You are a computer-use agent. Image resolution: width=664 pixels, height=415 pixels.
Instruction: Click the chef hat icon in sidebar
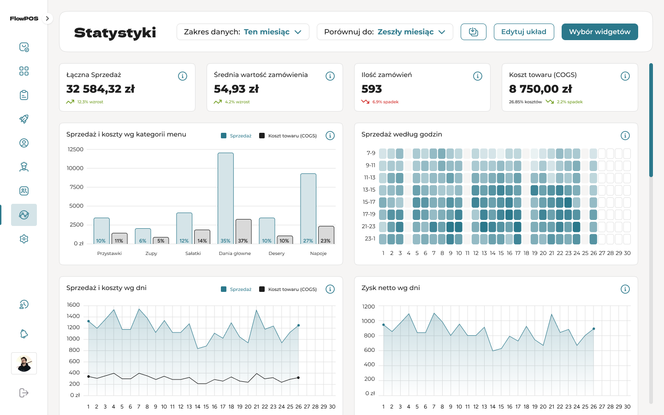point(24,167)
